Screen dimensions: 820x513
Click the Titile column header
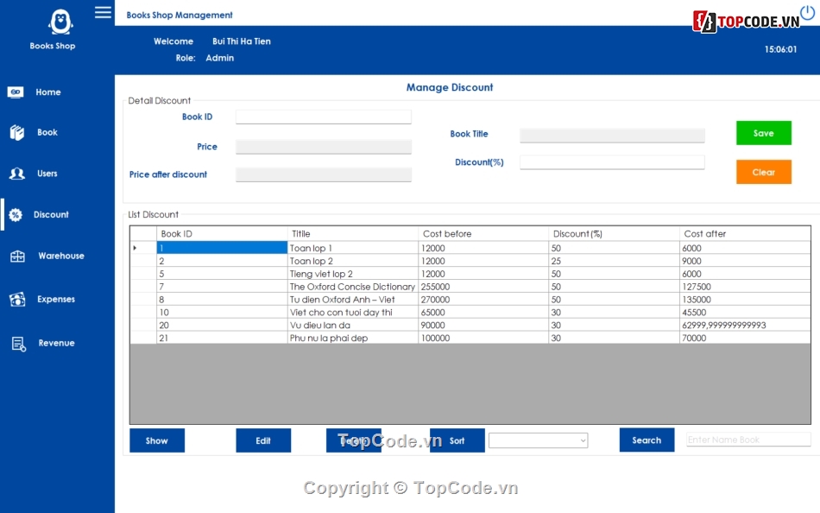(x=352, y=233)
